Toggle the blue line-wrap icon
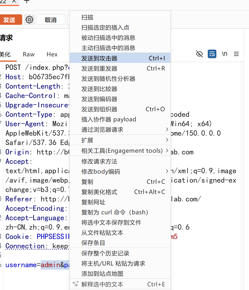249x290 pixels. [212, 54]
